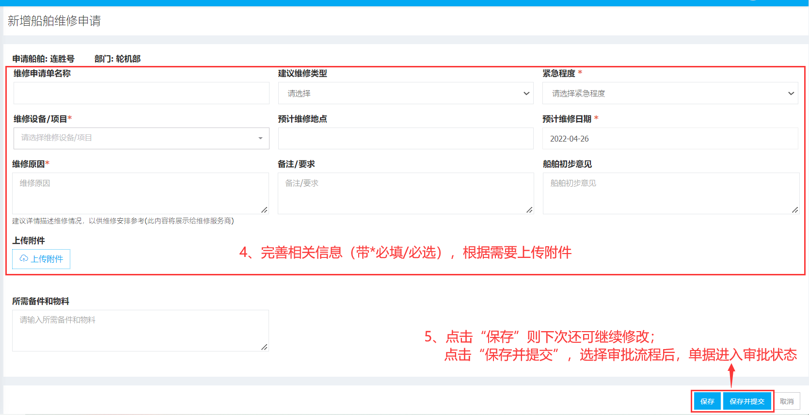This screenshot has width=809, height=415.
Task: Click the 保存并提交 button
Action: point(747,401)
